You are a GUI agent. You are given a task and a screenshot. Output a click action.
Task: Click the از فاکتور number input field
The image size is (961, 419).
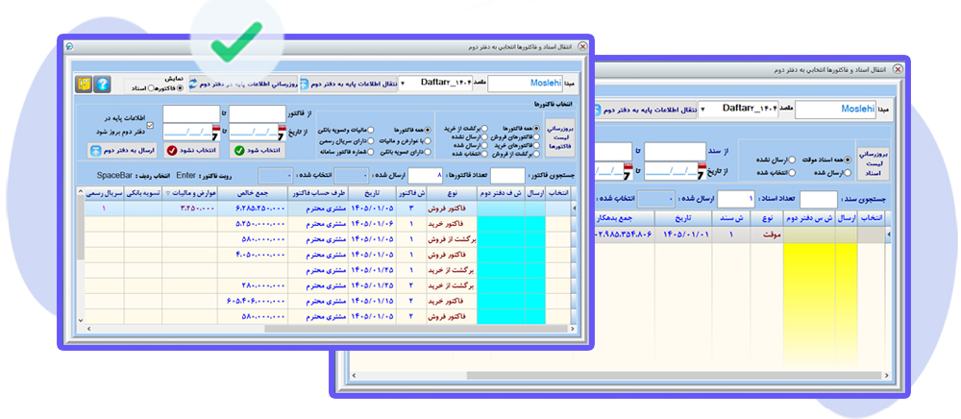click(258, 114)
